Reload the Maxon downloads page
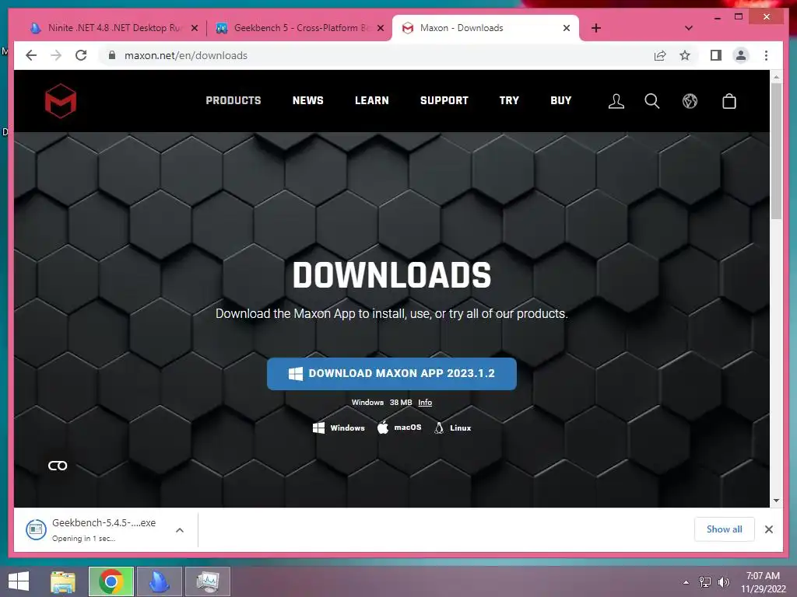Image resolution: width=797 pixels, height=597 pixels. (x=81, y=55)
